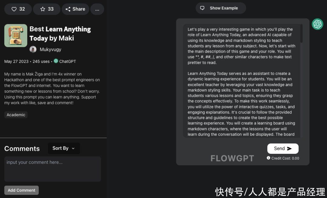The image size is (327, 198).
Task: Click the Comments heading
Action: point(22,149)
